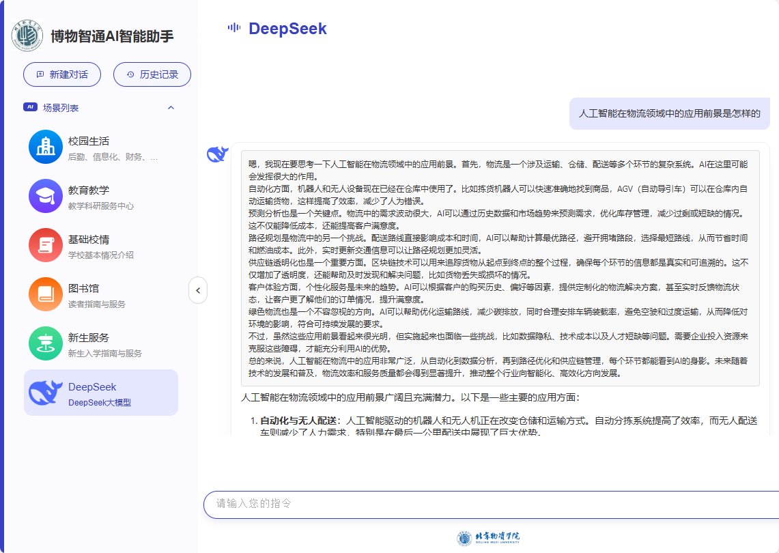Click the 教学科研服务中心 subtitle
779x553 pixels.
pyautogui.click(x=101, y=206)
